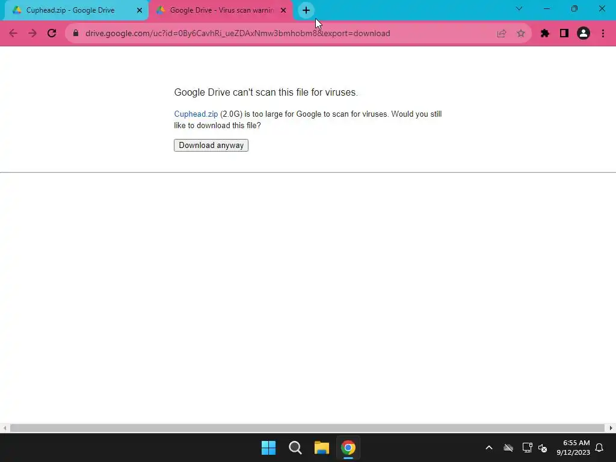This screenshot has height=462, width=616.
Task: Open the Extensions puzzle icon
Action: (545, 34)
